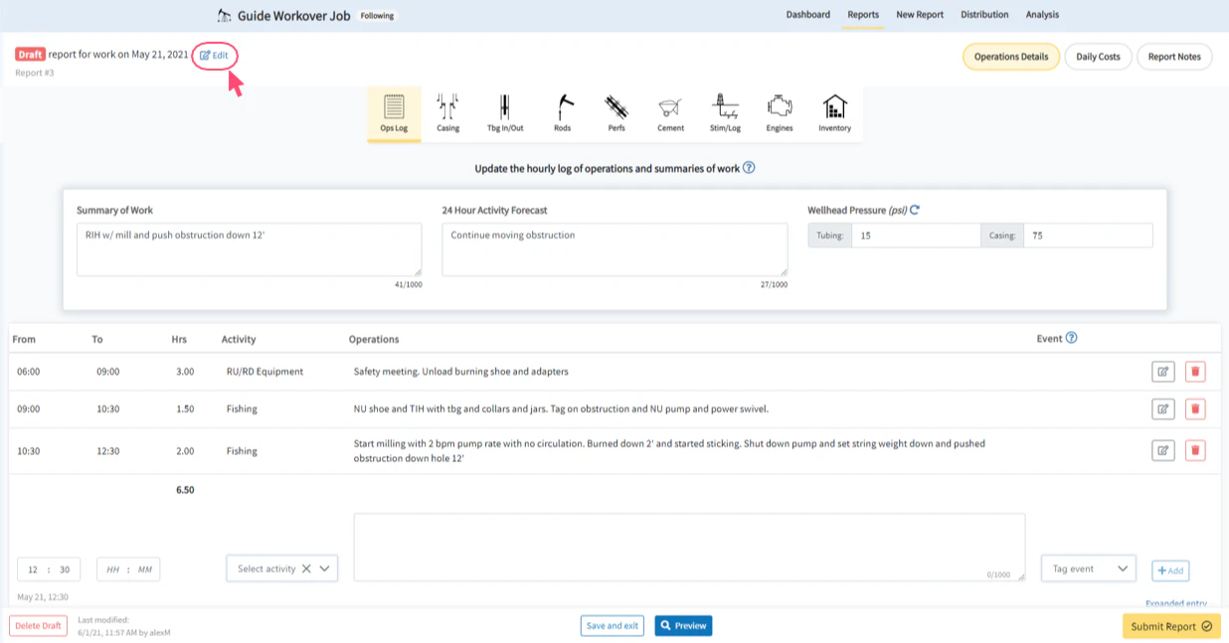Delete the 10:30 Fishing entry
The image size is (1229, 643).
click(x=1195, y=450)
